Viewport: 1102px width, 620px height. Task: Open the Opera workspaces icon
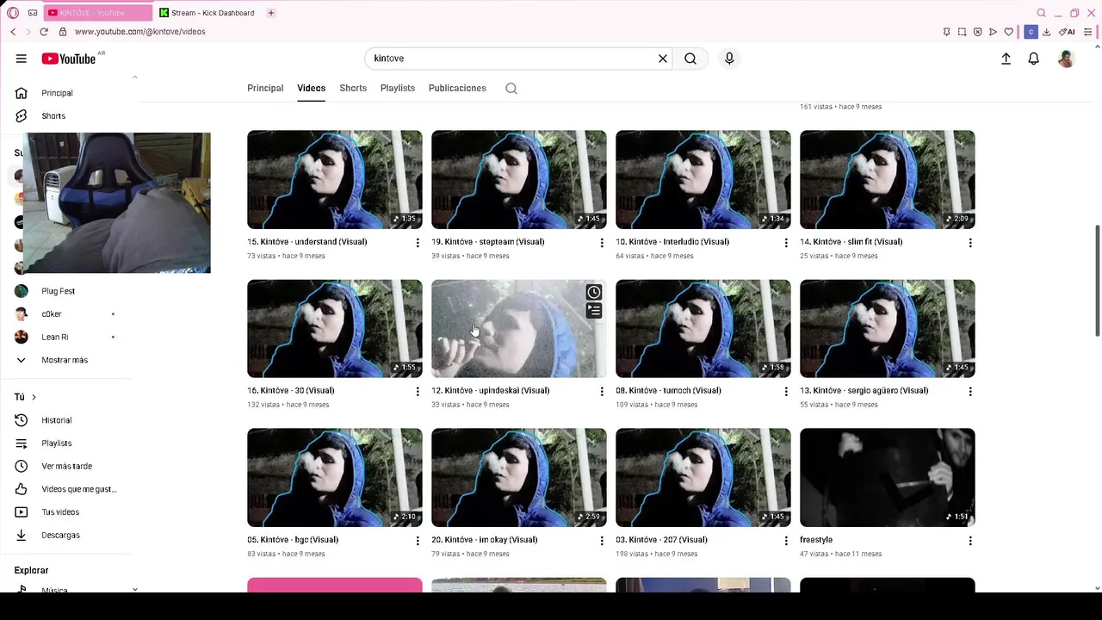(33, 13)
